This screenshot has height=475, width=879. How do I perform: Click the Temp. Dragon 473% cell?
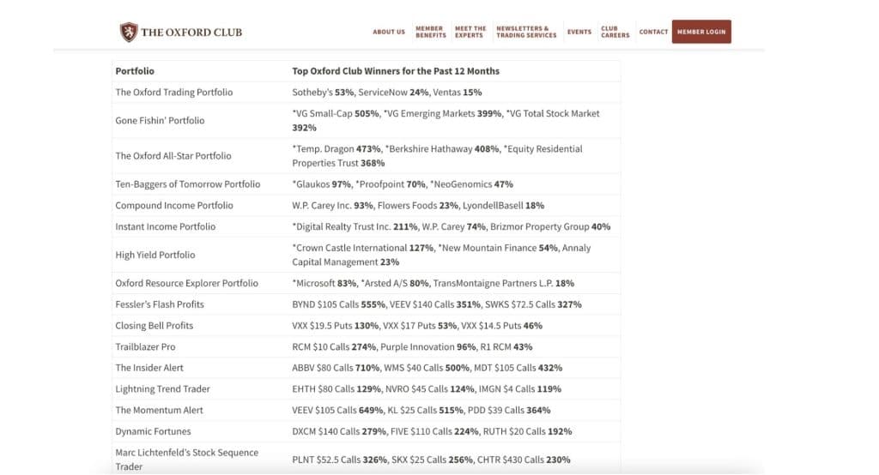click(x=454, y=156)
